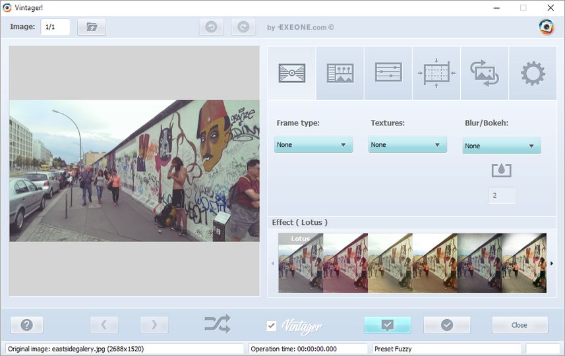Open the settings gear tab
Image resolution: width=565 pixels, height=356 pixels.
533,73
